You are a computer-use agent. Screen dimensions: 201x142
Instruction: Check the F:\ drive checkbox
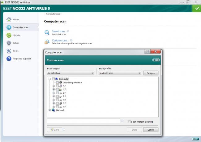(x=57, y=100)
